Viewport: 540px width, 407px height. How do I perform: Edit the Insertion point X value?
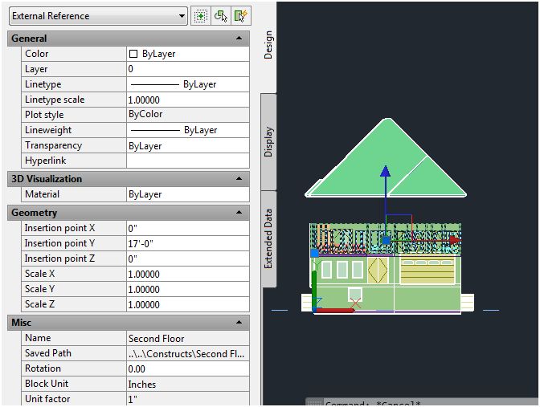188,228
